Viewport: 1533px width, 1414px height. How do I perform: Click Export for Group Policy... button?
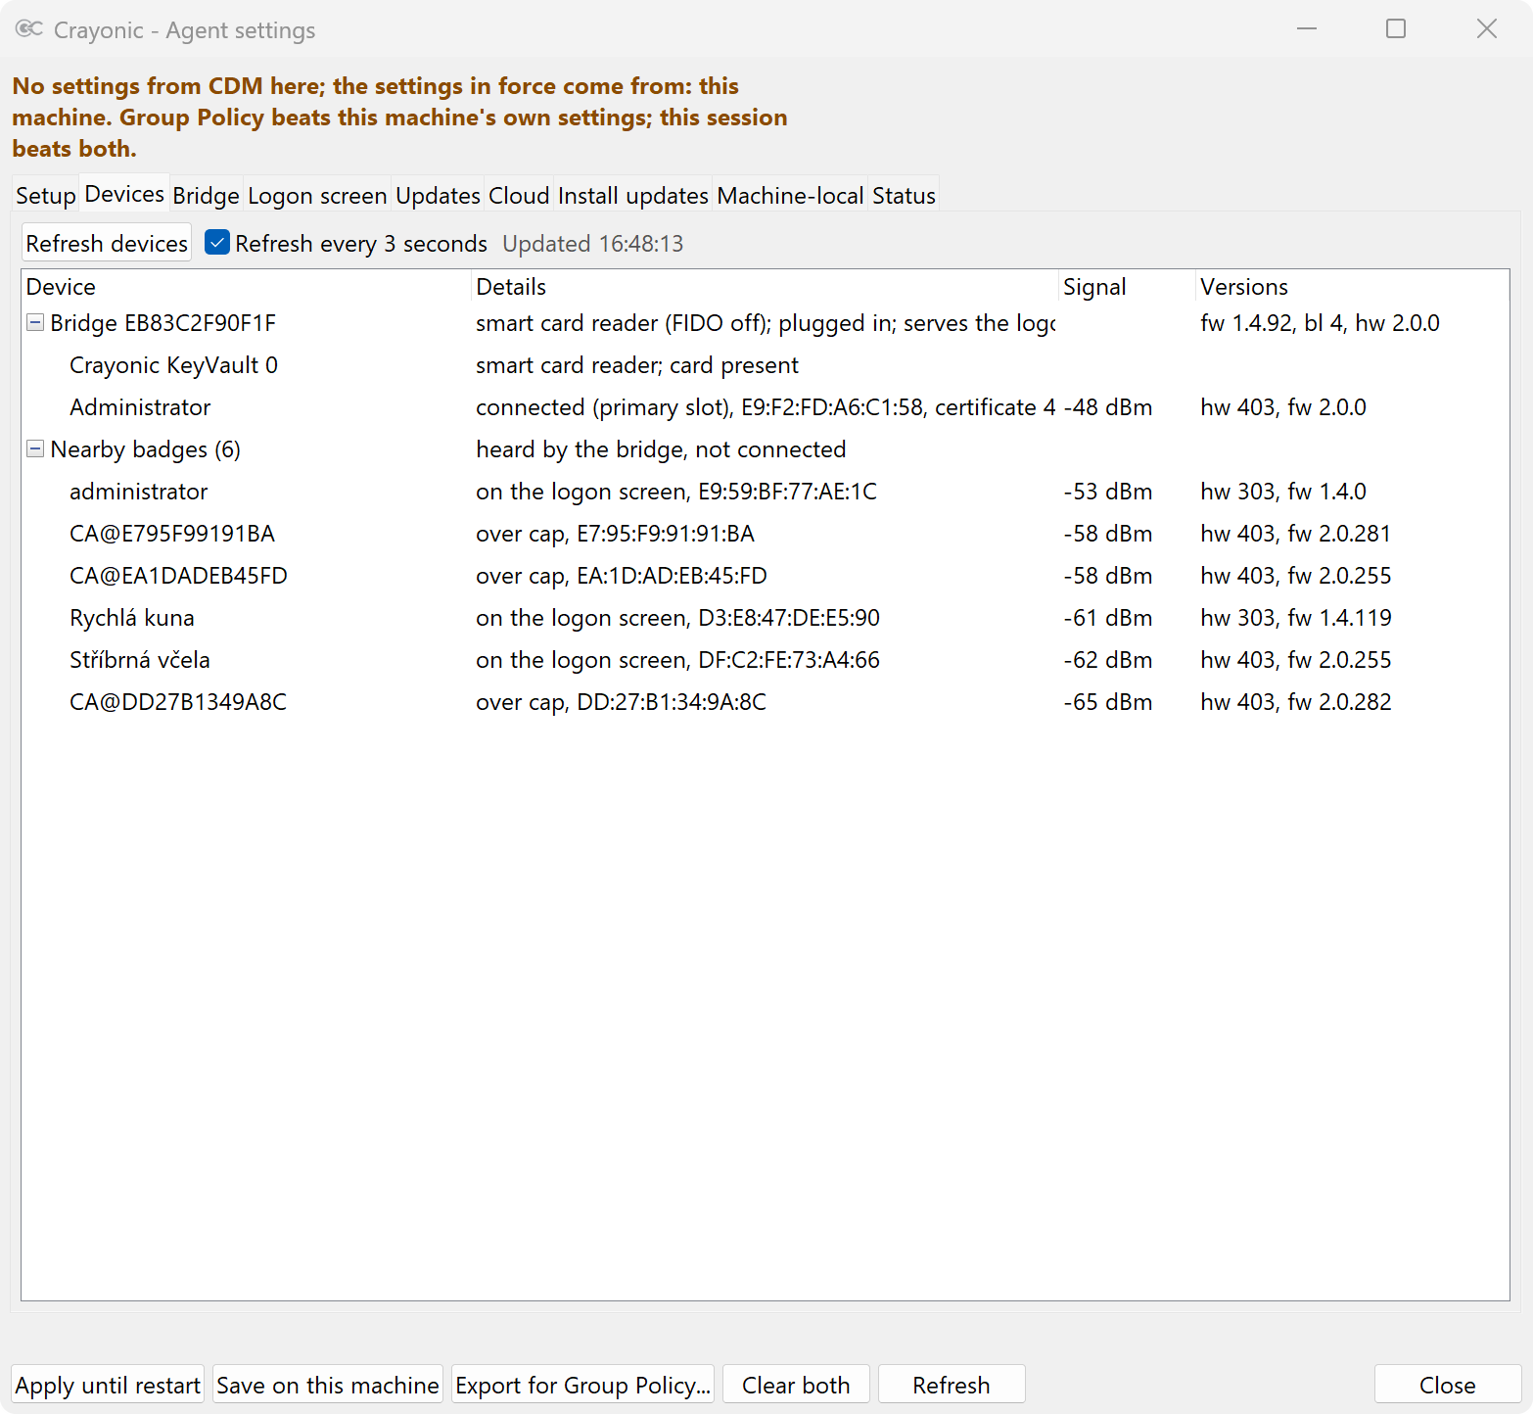pos(583,1385)
